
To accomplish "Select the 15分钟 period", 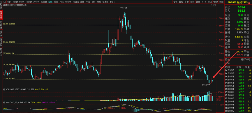I will [29, 2].
